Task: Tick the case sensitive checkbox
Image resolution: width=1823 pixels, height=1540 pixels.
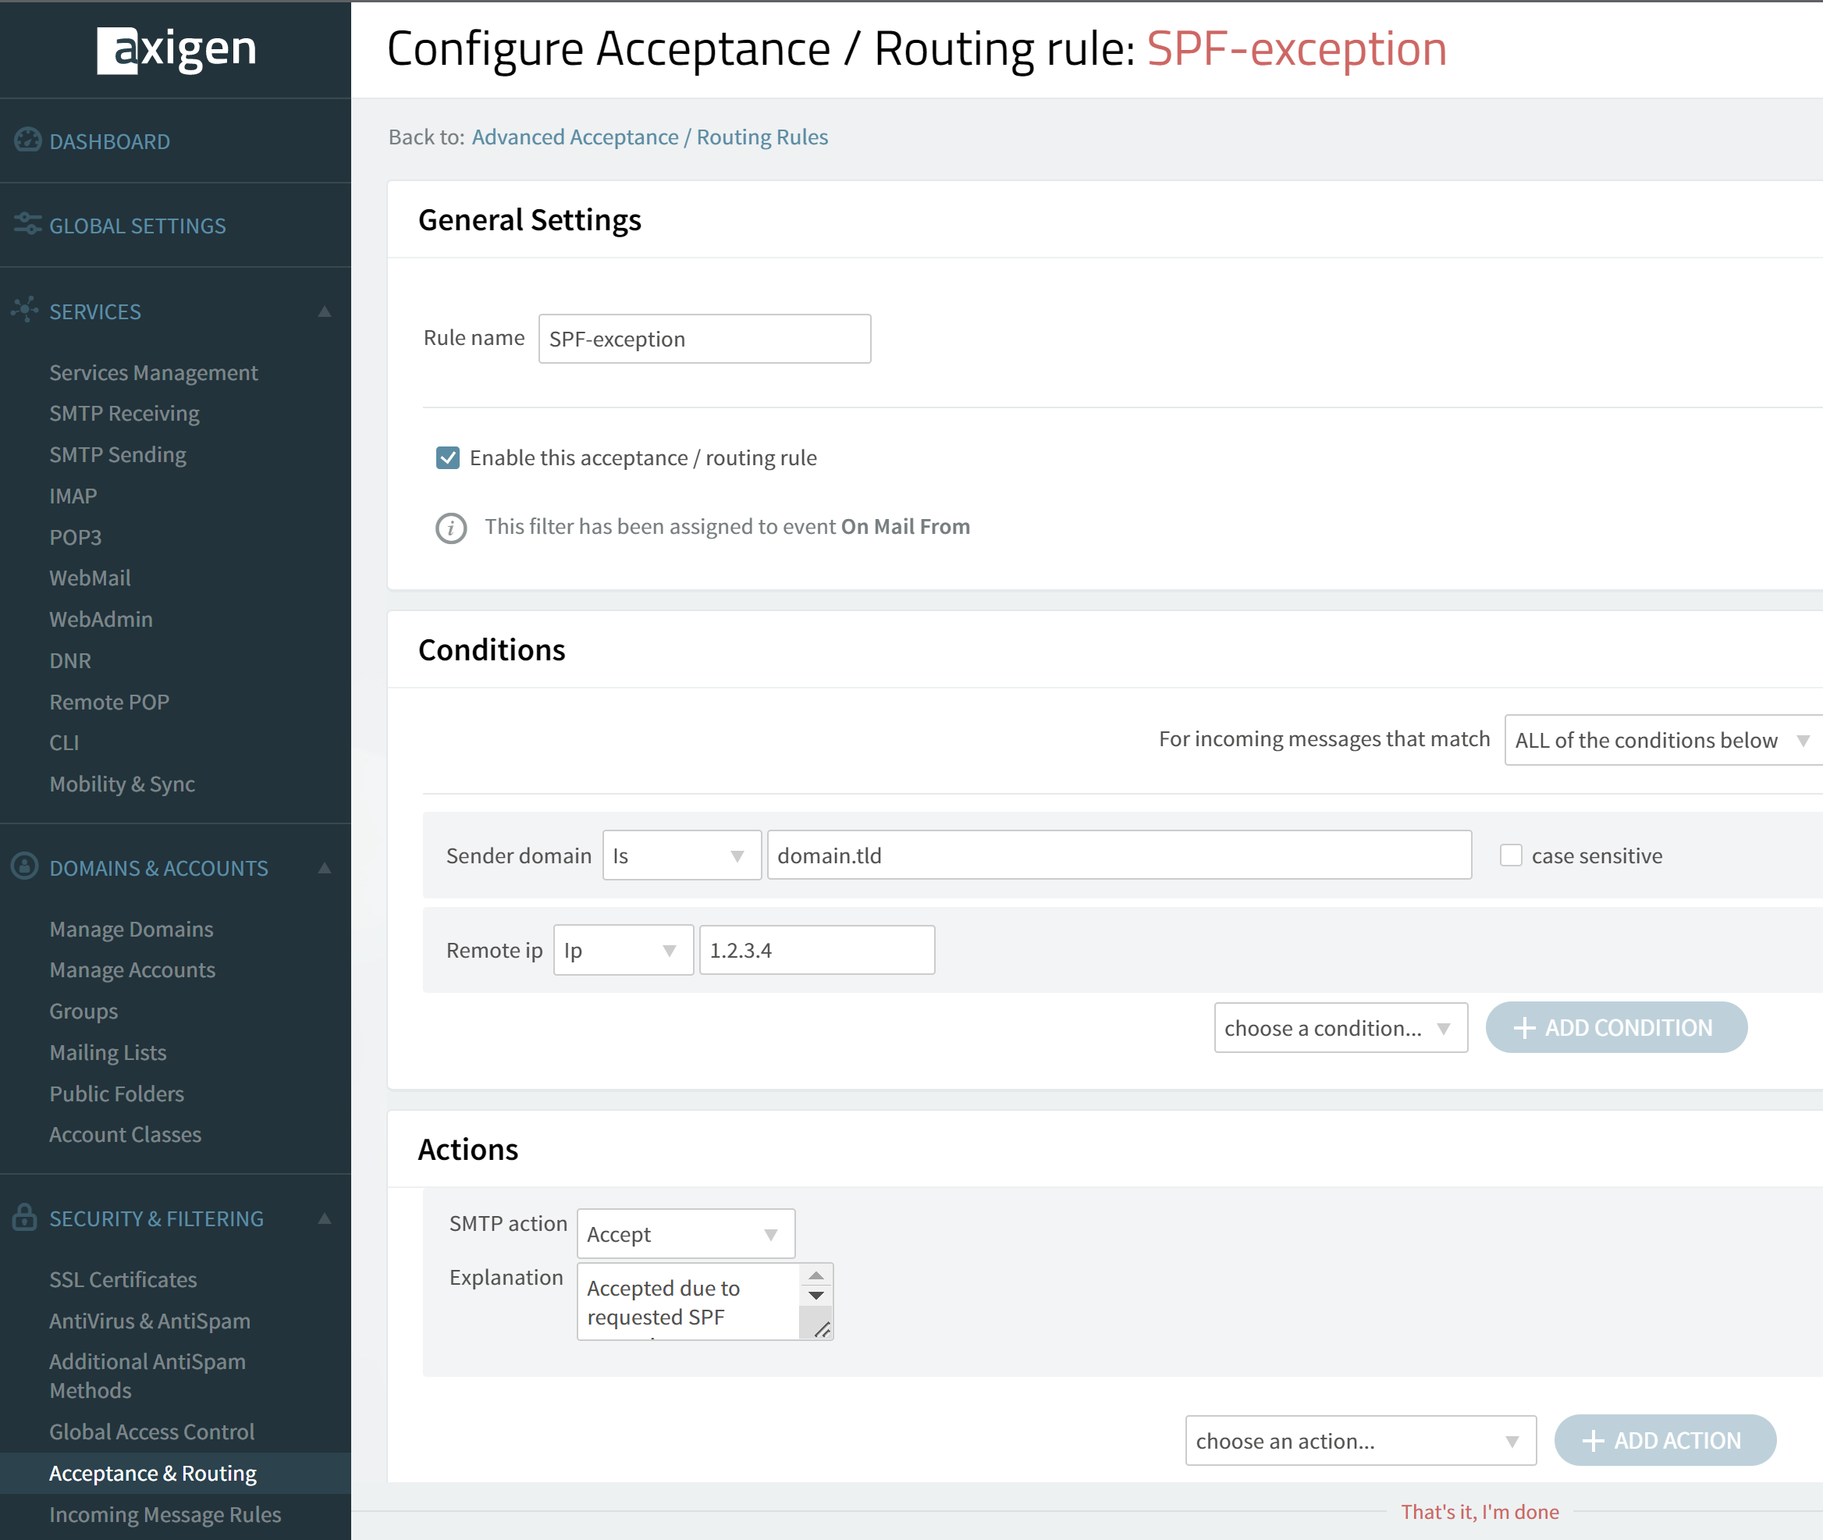Action: 1511,855
